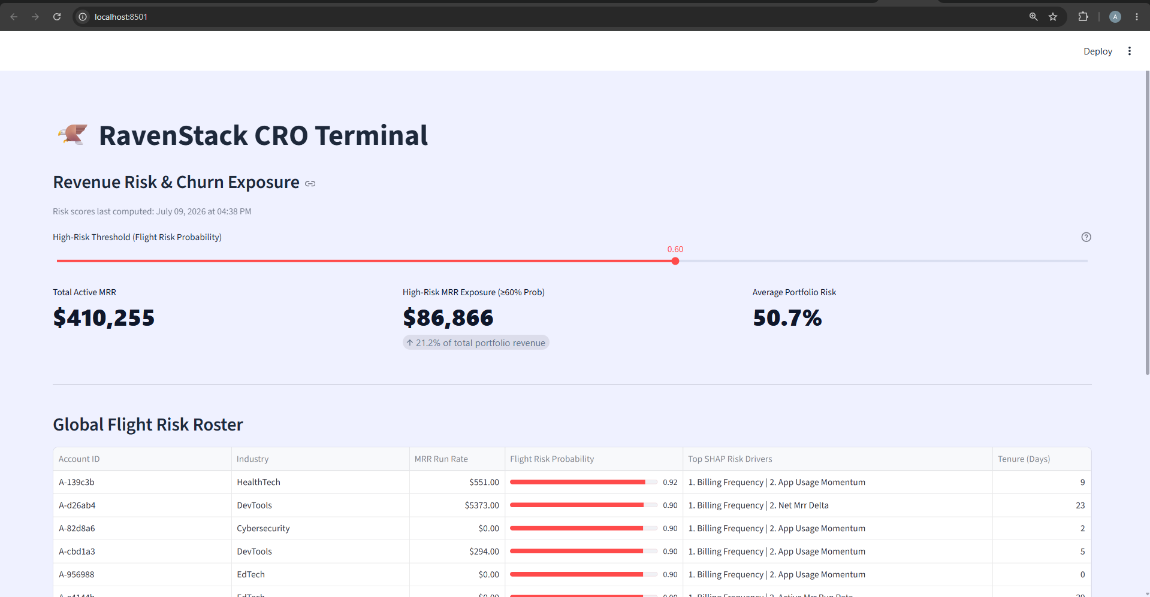Image resolution: width=1150 pixels, height=597 pixels.
Task: Click the 50.7% average portfolio risk value
Action: (787, 318)
